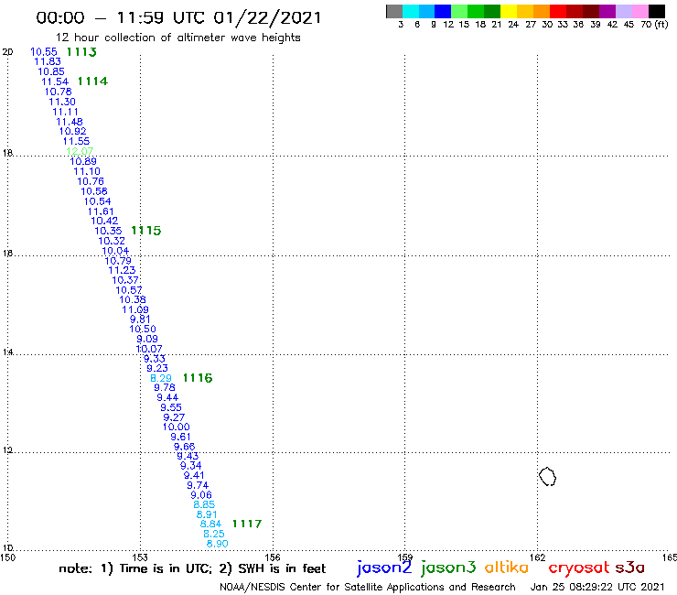The width and height of the screenshot is (677, 595).
Task: Click the wave height 9.74
Action: click(x=198, y=486)
